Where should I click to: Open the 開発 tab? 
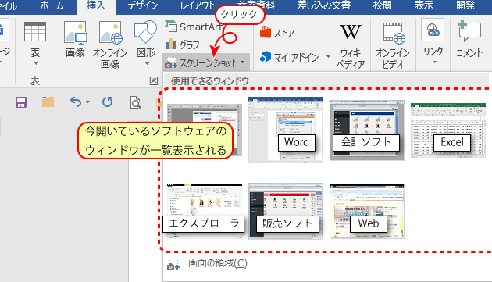point(465,6)
